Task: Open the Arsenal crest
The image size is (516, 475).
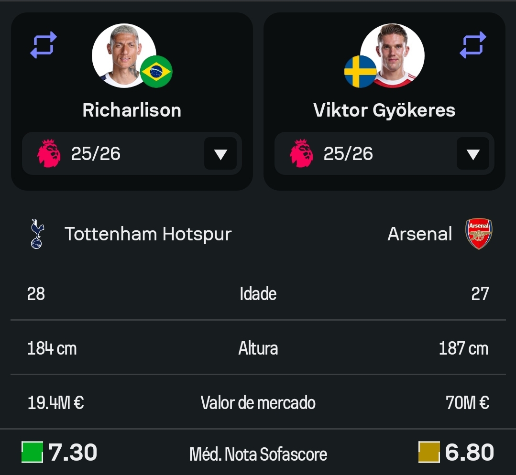Action: [479, 234]
